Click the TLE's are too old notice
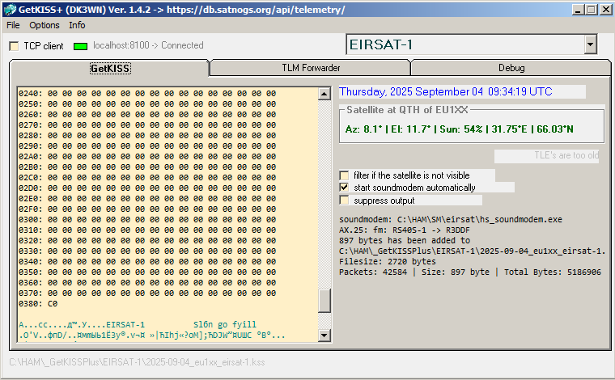615x380 pixels. coord(546,156)
